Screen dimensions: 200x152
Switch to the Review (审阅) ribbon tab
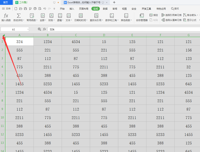(x=115, y=9)
